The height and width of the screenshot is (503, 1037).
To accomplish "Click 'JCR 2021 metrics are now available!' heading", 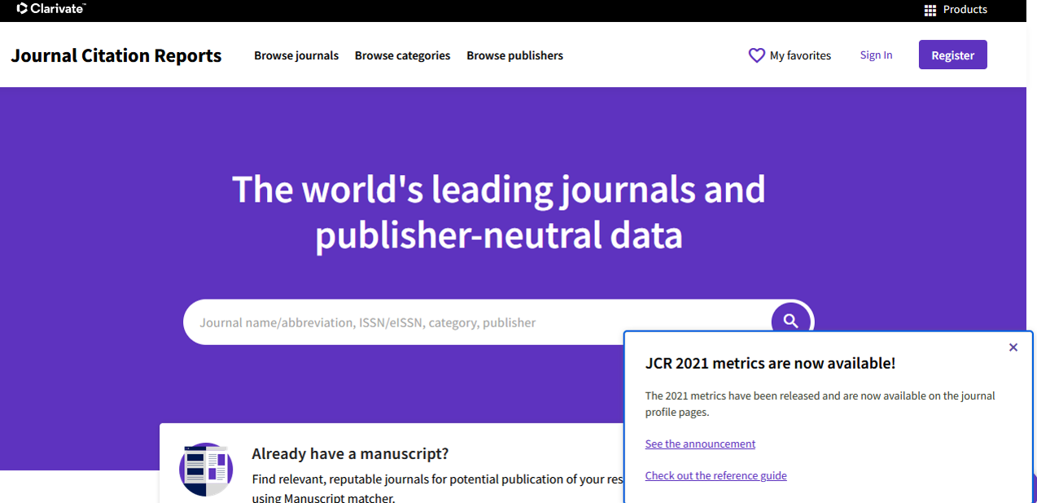I will [x=770, y=363].
